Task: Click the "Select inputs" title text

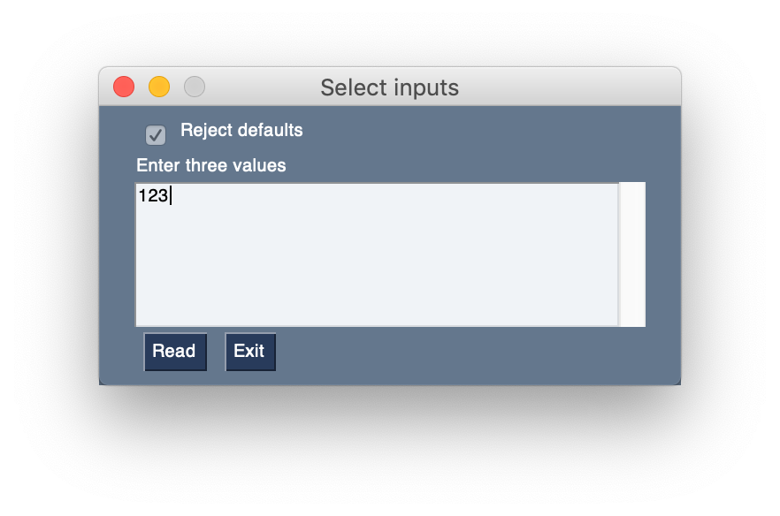Action: pos(390,87)
